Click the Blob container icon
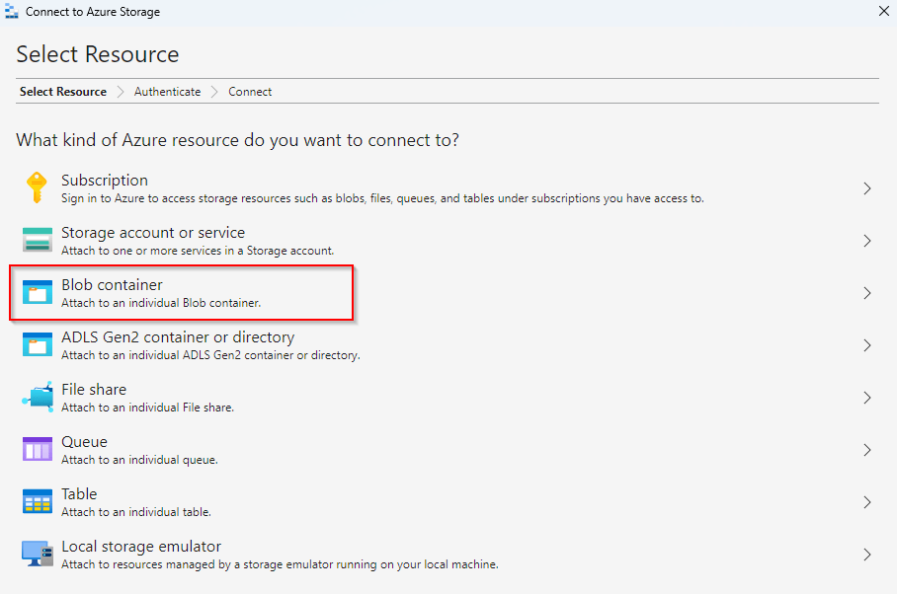Viewport: 897px width, 594px height. [x=37, y=292]
